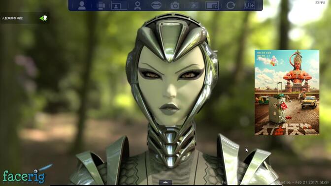Click the face tracking confirmation text
This screenshot has height=186, width=331.
[12, 18]
